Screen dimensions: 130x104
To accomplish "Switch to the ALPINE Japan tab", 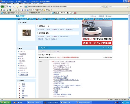I will click(38, 13).
